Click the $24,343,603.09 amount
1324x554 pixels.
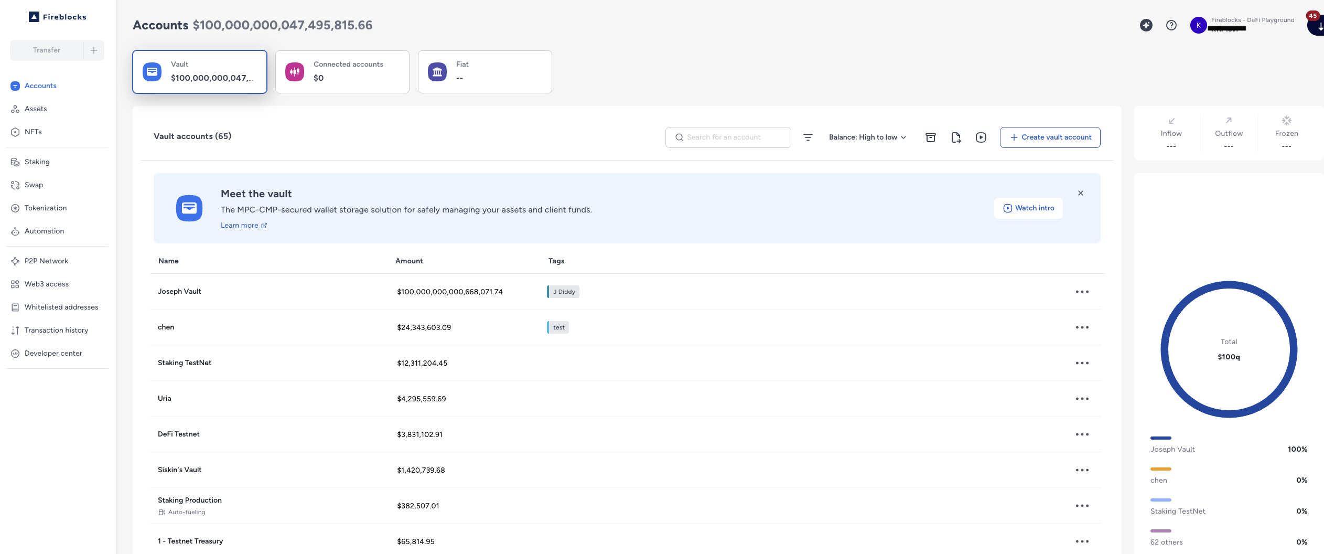(x=424, y=328)
